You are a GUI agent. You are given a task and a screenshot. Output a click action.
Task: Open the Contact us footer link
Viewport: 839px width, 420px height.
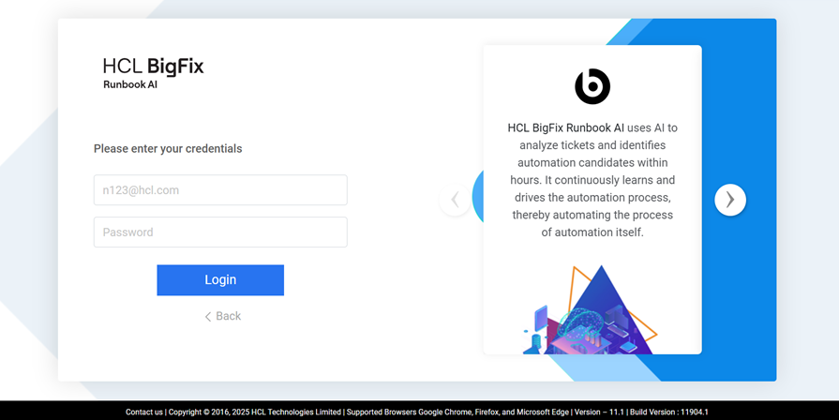[144, 412]
